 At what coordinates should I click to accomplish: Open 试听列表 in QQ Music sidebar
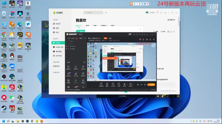pyautogui.click(x=57, y=56)
